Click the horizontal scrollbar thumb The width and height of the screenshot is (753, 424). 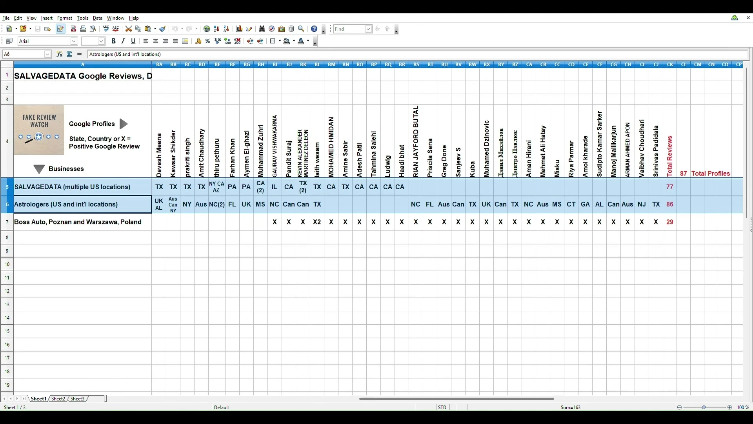457,399
